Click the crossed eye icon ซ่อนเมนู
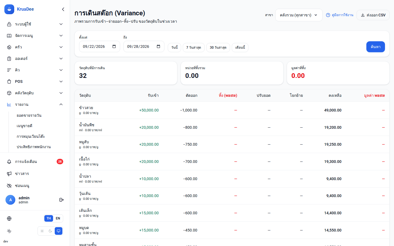Image resolution: width=394 pixels, height=246 pixels. point(9,186)
